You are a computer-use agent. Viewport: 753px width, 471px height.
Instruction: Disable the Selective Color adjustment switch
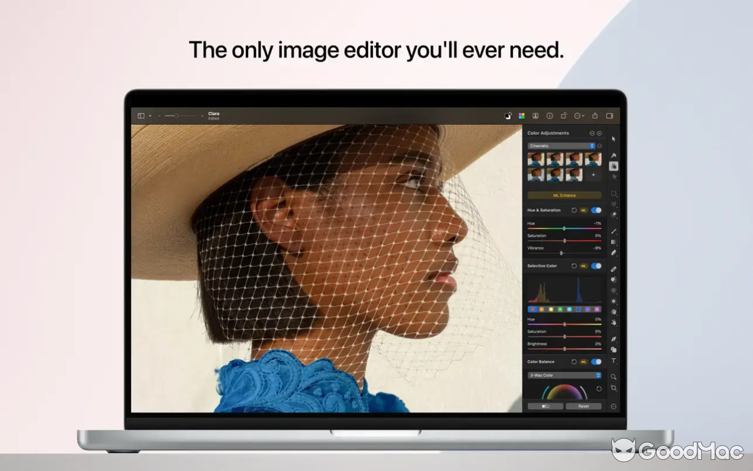pos(596,266)
